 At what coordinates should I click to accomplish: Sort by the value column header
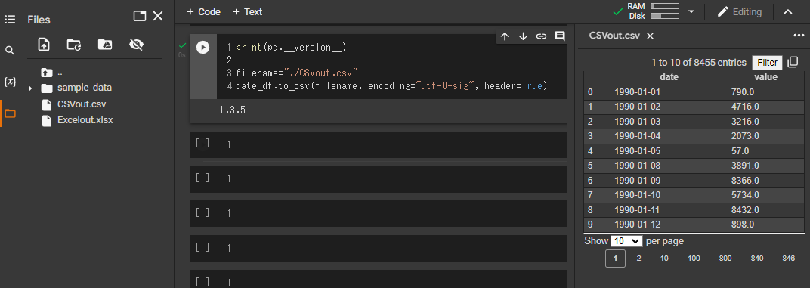click(x=765, y=77)
